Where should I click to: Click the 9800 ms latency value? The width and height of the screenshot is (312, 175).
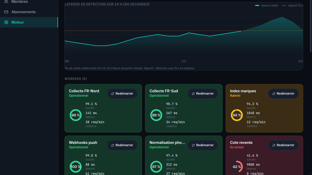pyautogui.click(x=253, y=165)
